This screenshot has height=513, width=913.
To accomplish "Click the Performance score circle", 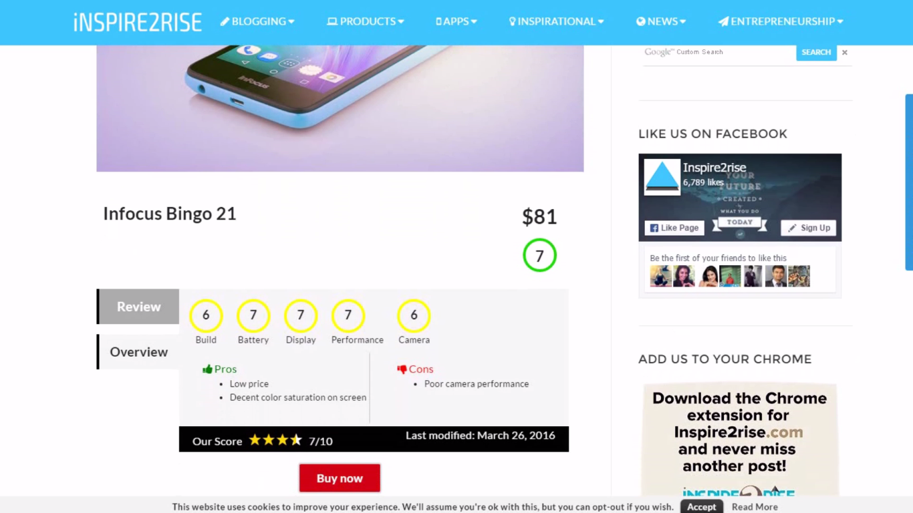I will [x=348, y=315].
